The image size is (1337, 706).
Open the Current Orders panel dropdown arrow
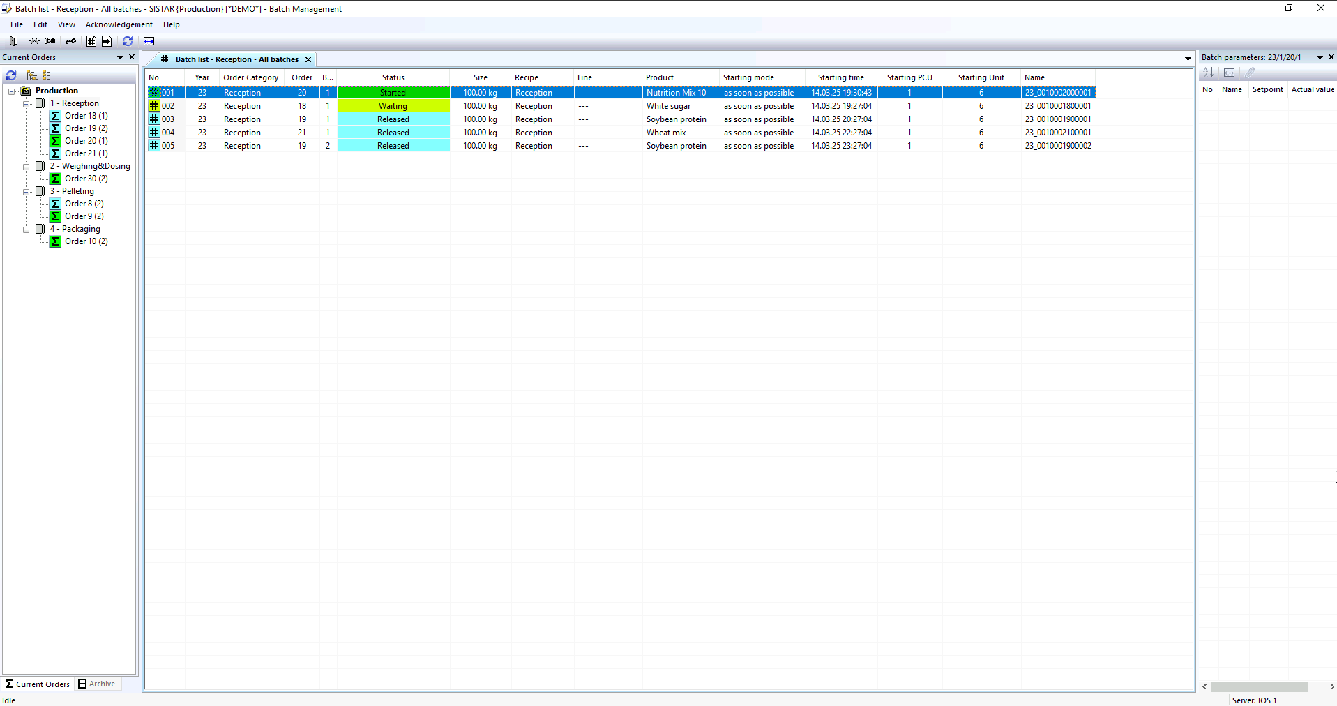coord(120,57)
